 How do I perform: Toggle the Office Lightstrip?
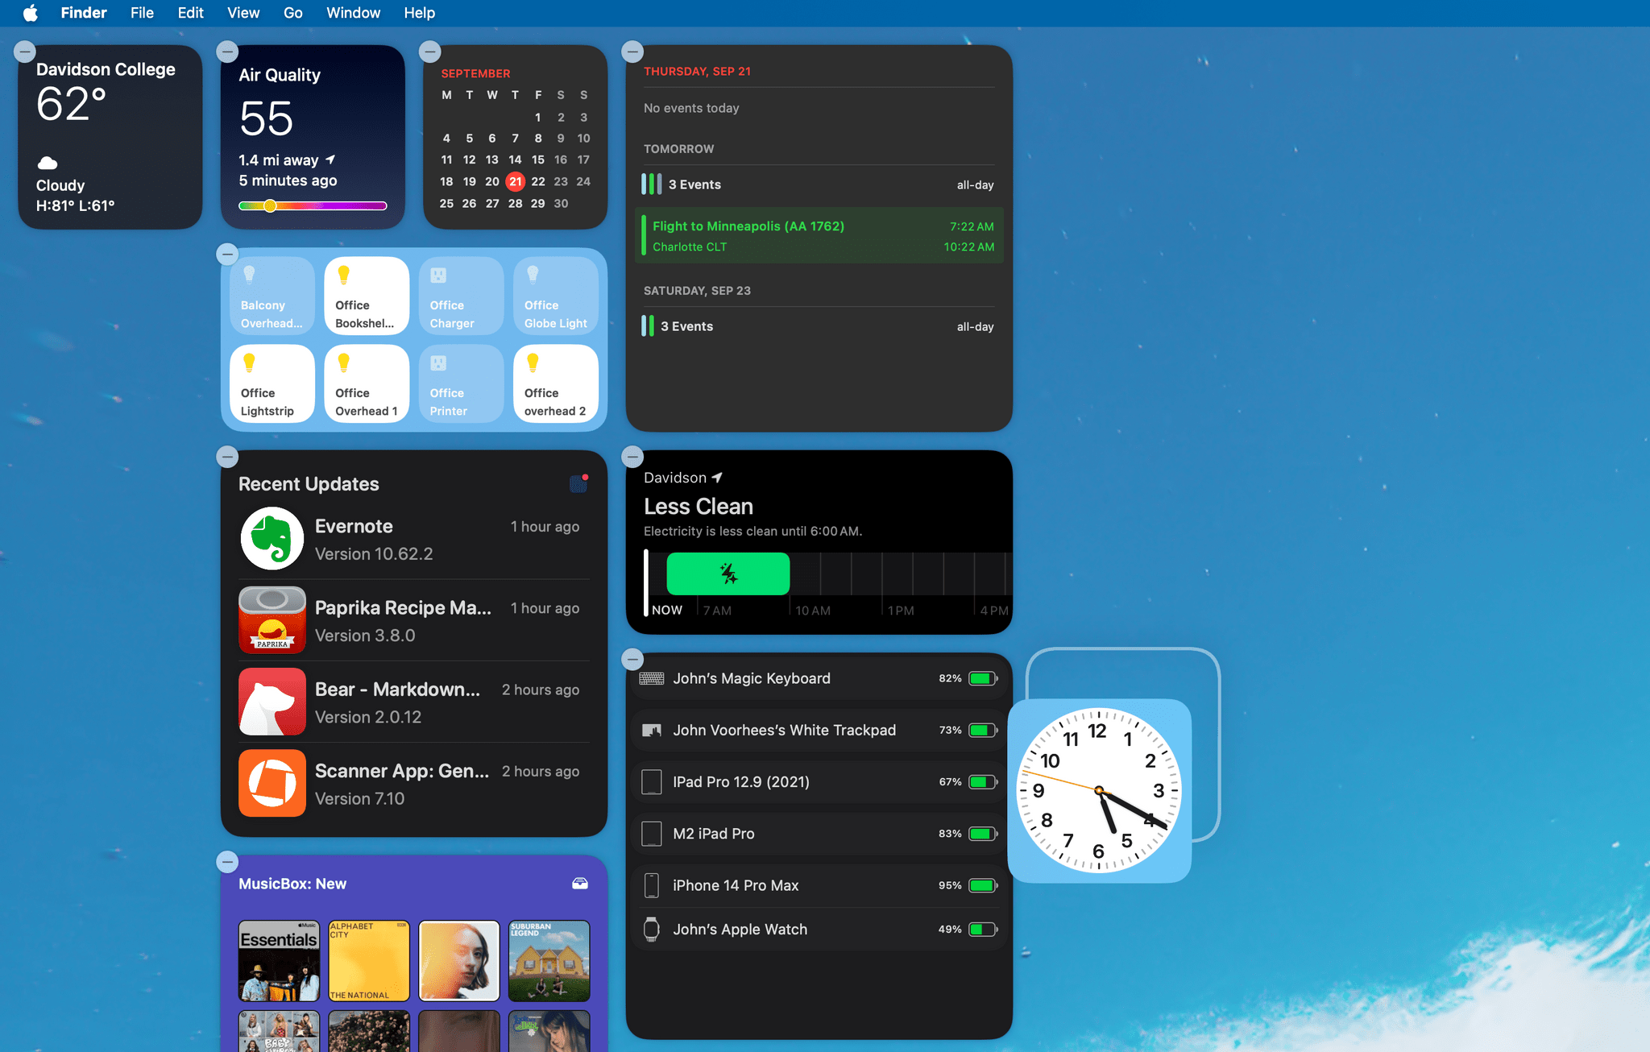pos(272,383)
